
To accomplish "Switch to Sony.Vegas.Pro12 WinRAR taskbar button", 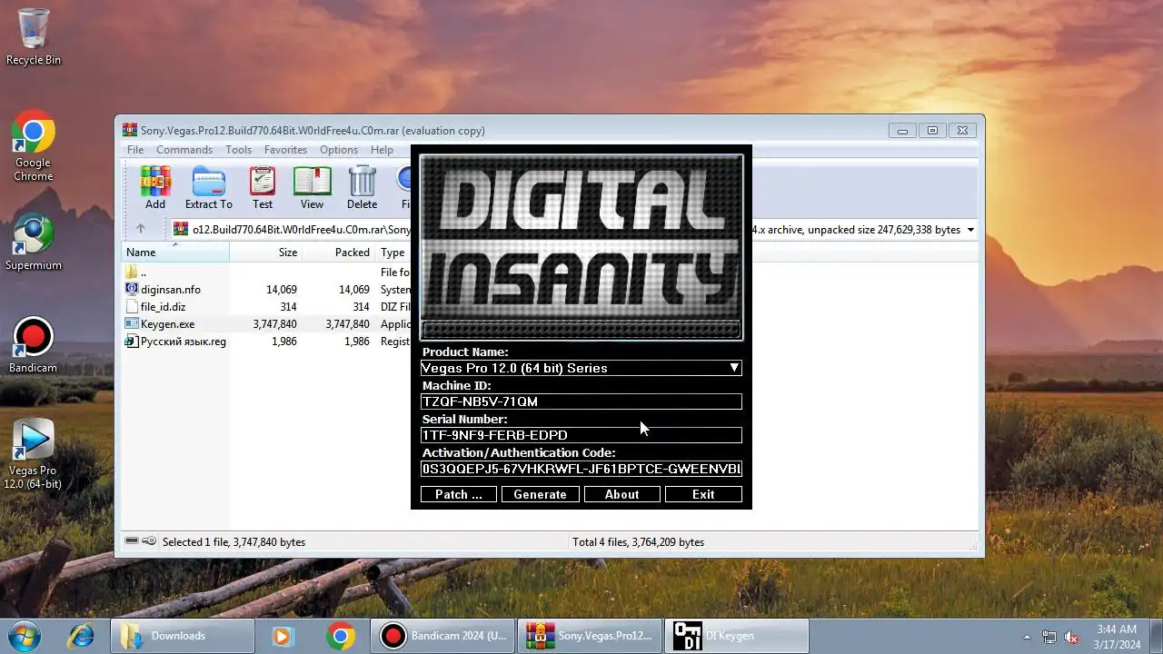I will click(590, 636).
